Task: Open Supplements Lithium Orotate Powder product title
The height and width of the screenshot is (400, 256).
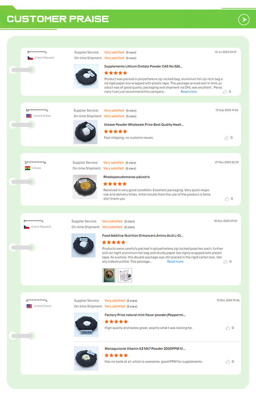Action: tap(143, 66)
